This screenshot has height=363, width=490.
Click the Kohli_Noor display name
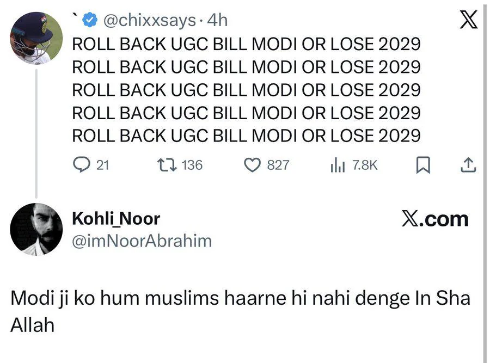tap(116, 219)
